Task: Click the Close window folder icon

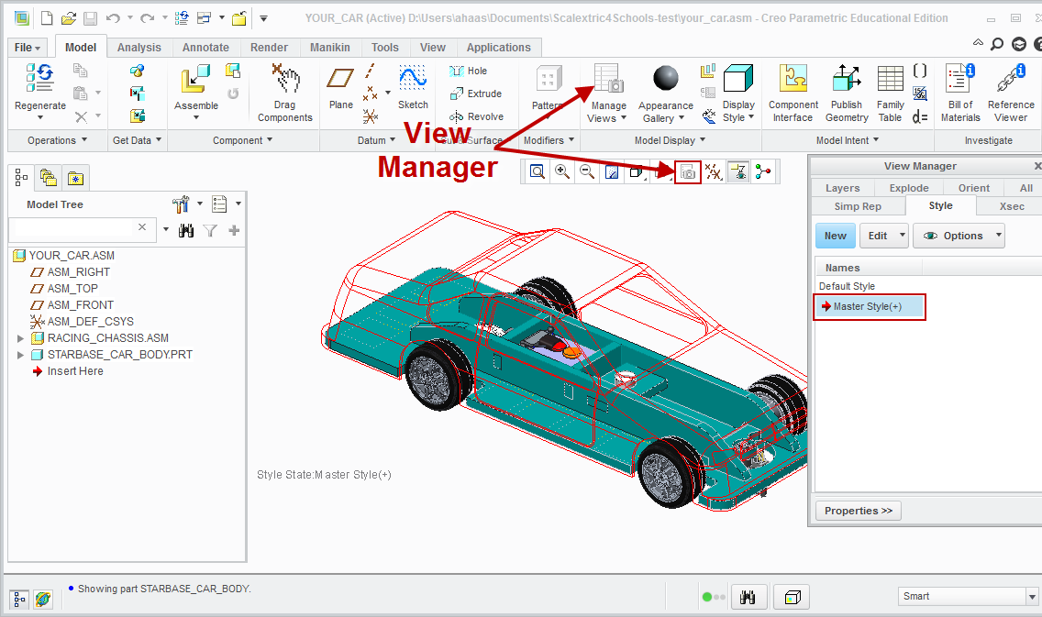Action: coord(239,18)
